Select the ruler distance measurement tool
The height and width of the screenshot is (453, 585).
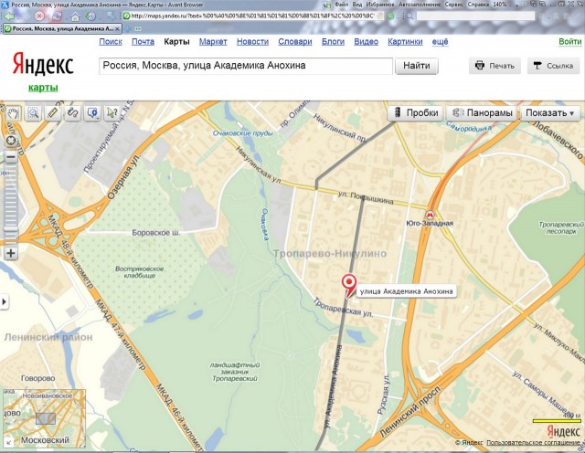pos(53,112)
